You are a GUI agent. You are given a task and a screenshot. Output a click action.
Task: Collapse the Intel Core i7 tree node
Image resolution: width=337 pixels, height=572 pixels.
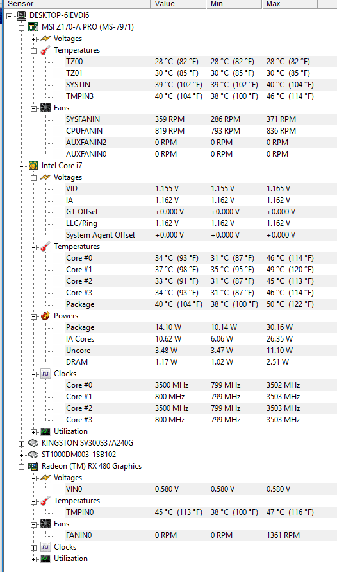[x=22, y=166]
